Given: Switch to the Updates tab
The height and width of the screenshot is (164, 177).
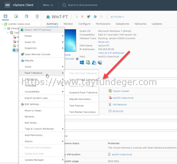Looking at the screenshot, I should [157, 24].
